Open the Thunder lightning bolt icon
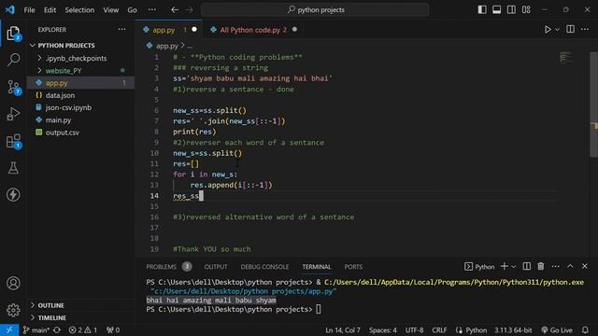The height and width of the screenshot is (336, 598). (13, 195)
